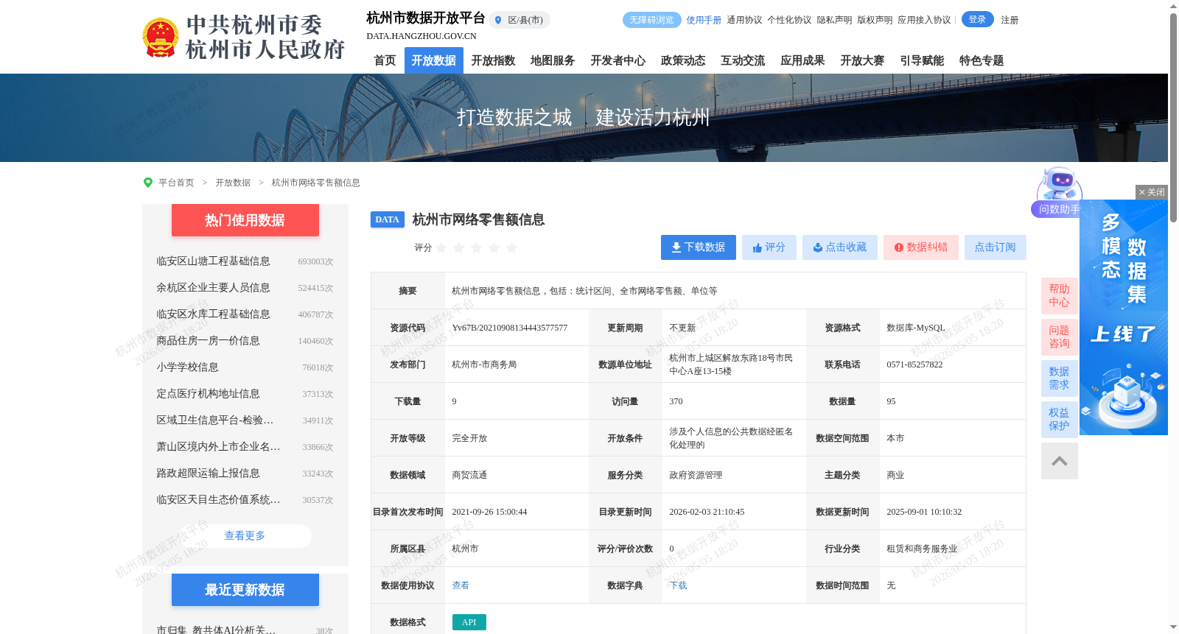Open the 引导赋能 navigation item
Screen dimensions: 1179x634
coord(922,60)
